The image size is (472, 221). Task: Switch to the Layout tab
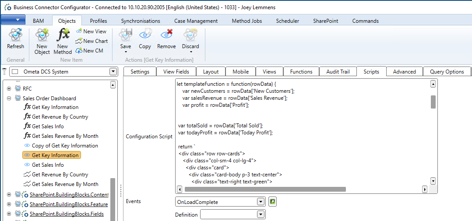click(211, 72)
